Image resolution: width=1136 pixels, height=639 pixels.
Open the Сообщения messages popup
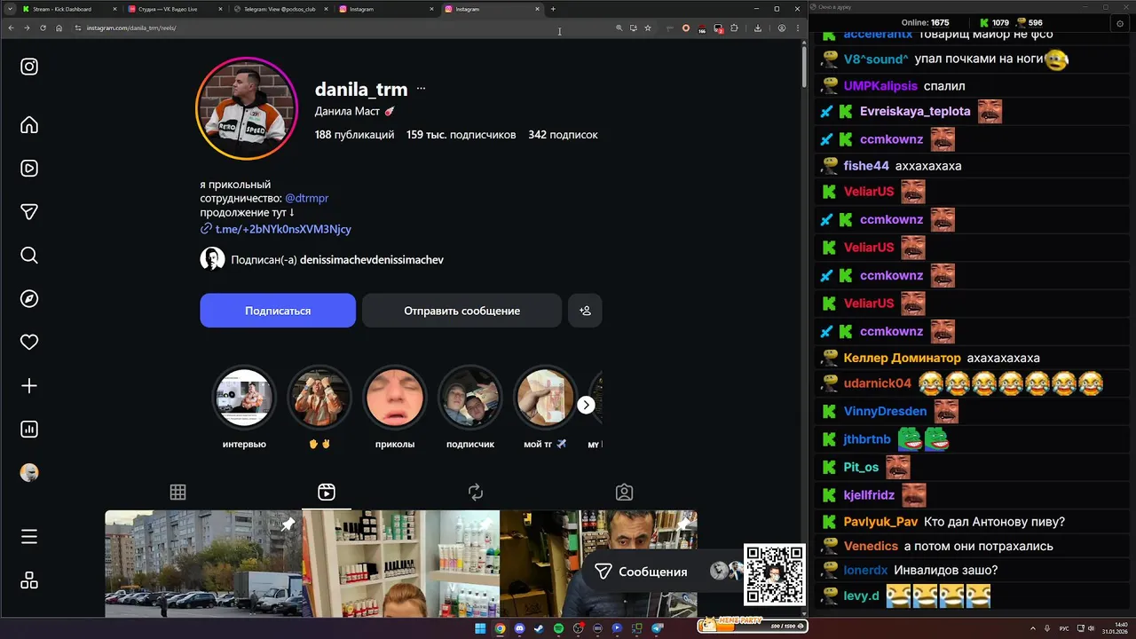[x=653, y=572]
